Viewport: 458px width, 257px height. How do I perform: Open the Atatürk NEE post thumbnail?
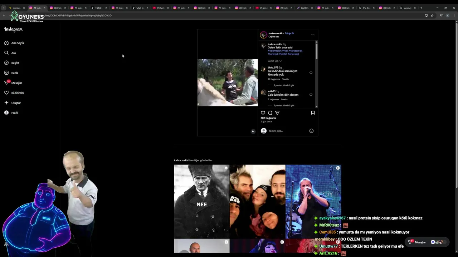(x=201, y=201)
